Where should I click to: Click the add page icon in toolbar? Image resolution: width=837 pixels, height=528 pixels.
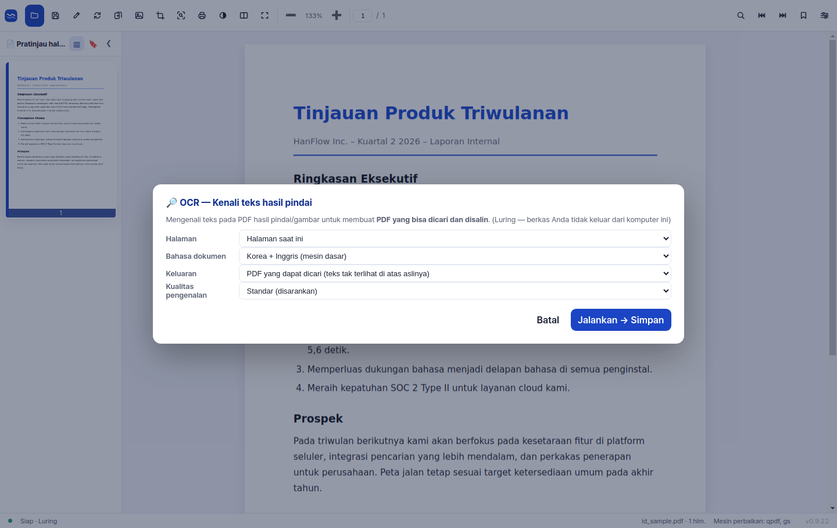(118, 16)
